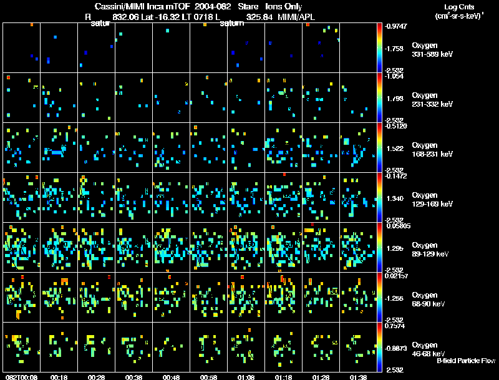Click the Oxygen 46-68 keV color bar
This screenshot has height=380, width=499.
click(380, 347)
